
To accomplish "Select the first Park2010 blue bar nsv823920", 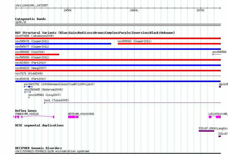I will [118, 65].
